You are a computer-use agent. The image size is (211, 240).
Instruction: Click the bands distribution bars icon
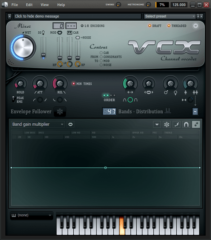coord(168,111)
